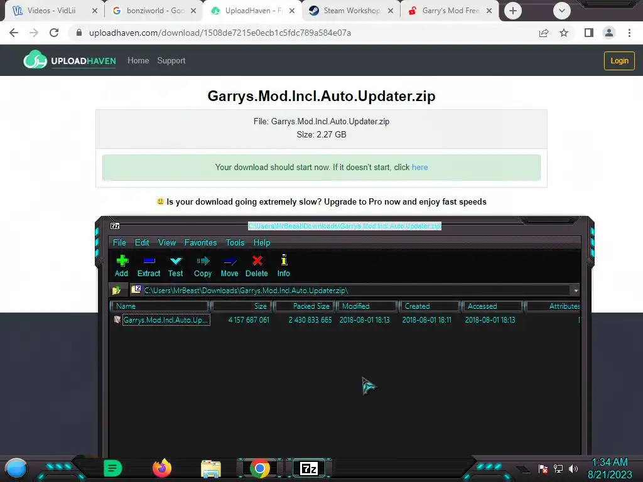Close the UploadHaven tab
Viewport: 643px width, 482px height.
291,11
